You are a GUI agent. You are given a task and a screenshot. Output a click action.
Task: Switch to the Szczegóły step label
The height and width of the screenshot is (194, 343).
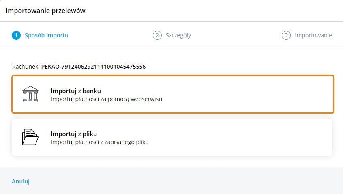178,35
